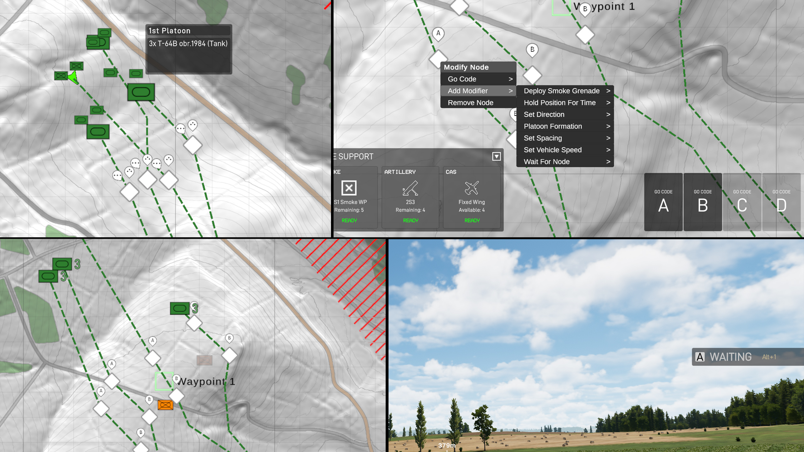
Task: Select the Fixed Wing CAS icon
Action: tap(471, 188)
